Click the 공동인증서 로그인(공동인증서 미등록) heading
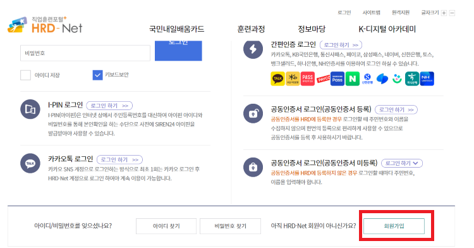Screen dimensions: 474x248 [x=324, y=163]
